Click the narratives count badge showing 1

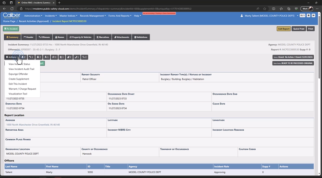point(62,57)
